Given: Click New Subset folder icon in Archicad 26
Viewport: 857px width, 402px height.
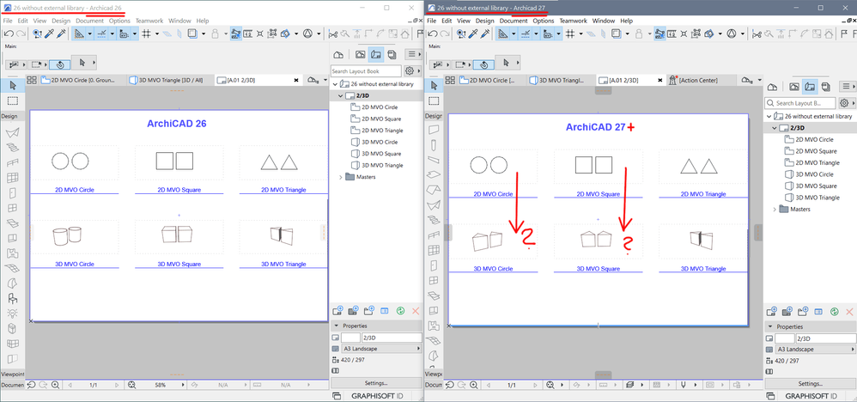Looking at the screenshot, I should [x=369, y=311].
